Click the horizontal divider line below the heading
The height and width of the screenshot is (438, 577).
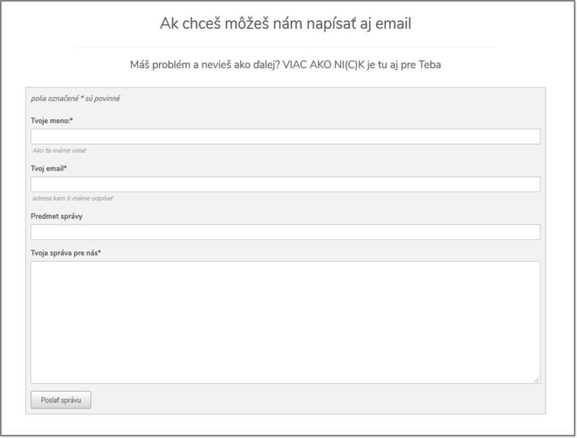tap(286, 47)
